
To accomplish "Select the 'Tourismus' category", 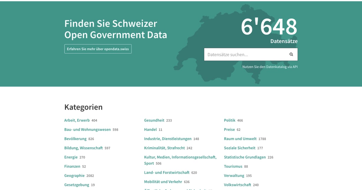I will coord(233,166).
